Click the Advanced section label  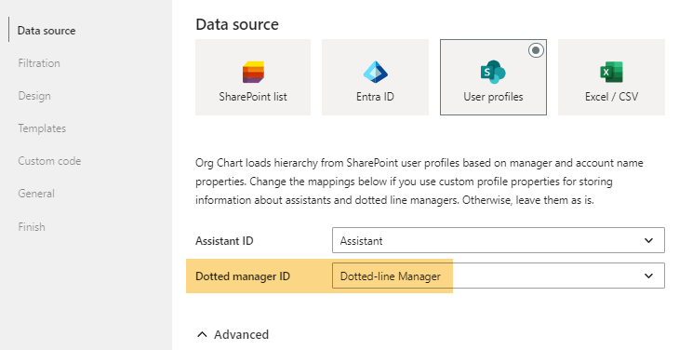point(241,334)
